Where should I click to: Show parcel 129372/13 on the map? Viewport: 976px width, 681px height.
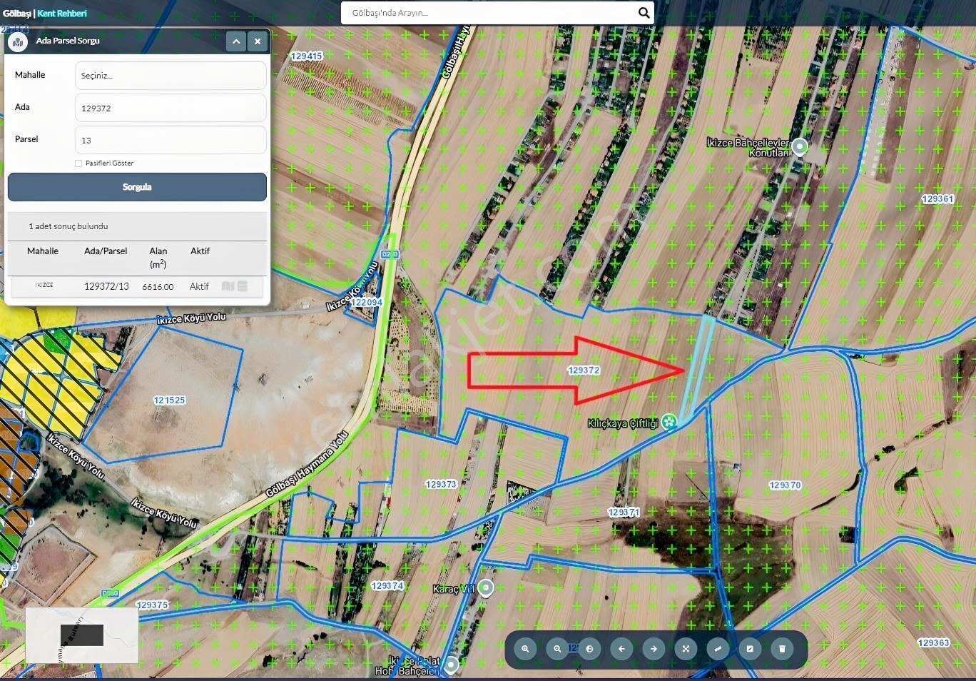point(228,286)
